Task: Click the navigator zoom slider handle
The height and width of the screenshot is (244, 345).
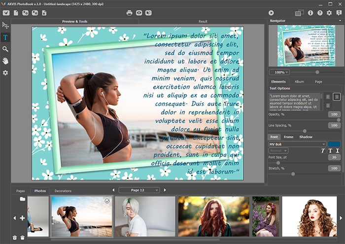Action: [317, 72]
